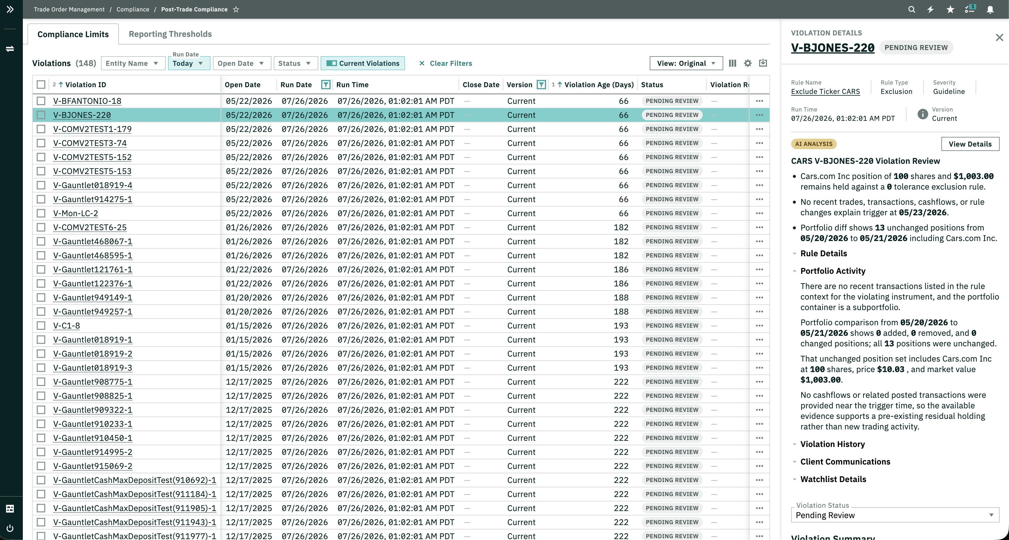Open grid settings gear icon
This screenshot has width=1009, height=540.
coord(748,63)
